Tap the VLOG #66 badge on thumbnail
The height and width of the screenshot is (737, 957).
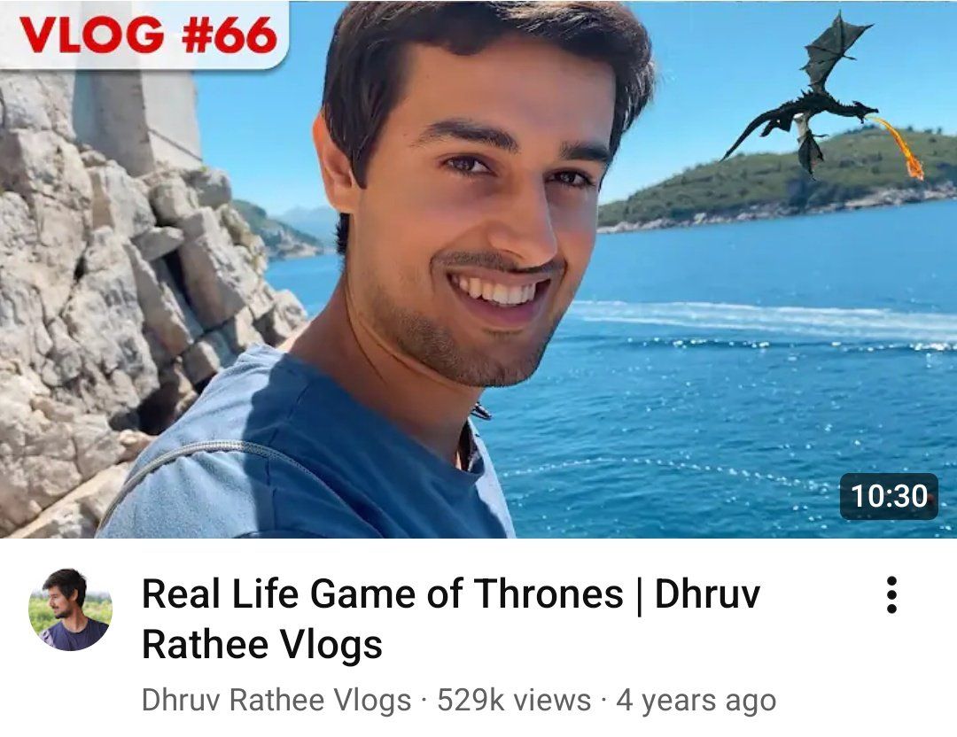[x=144, y=35]
